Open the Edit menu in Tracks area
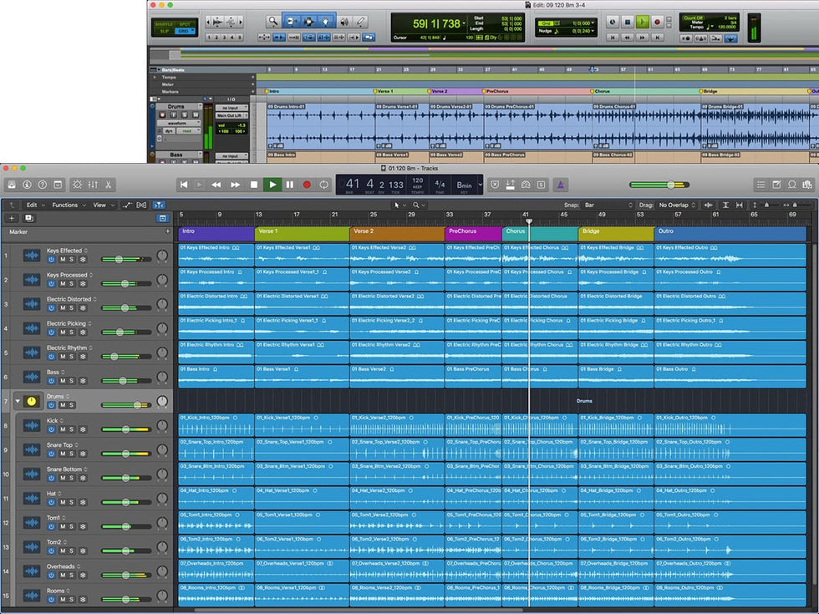This screenshot has height=614, width=819. 33,205
